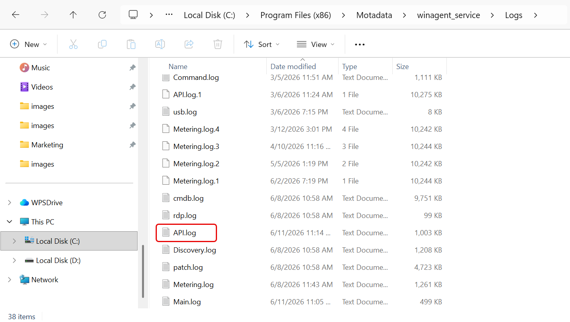This screenshot has height=322, width=570.
Task: Click the Main.log file icon
Action: pyautogui.click(x=166, y=302)
